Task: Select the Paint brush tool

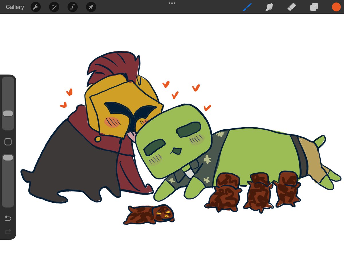Action: click(247, 7)
